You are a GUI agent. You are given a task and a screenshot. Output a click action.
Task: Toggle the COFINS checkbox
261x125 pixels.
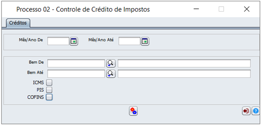point(49,97)
